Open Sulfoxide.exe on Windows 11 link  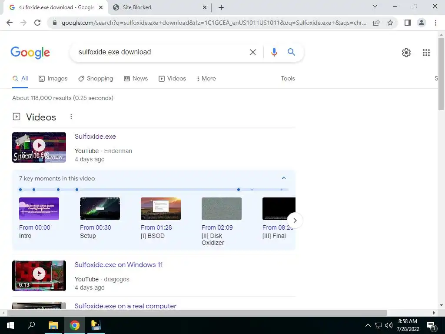(x=119, y=265)
